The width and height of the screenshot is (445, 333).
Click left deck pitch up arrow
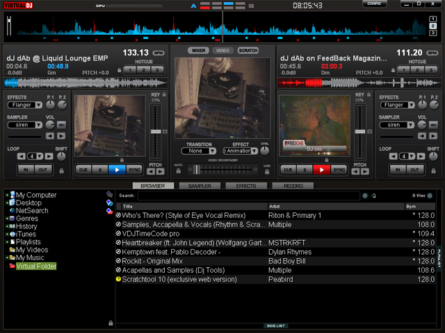[x=161, y=171]
